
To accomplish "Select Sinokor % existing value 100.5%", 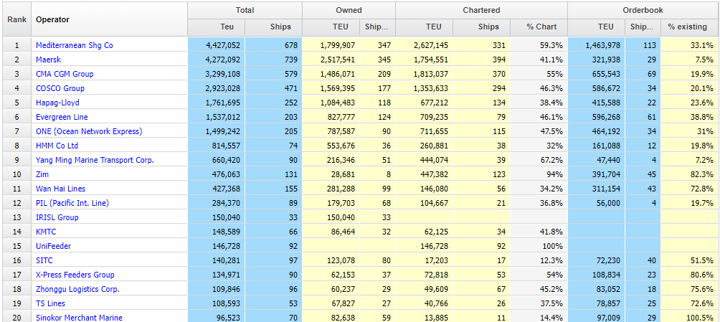I will pos(690,318).
